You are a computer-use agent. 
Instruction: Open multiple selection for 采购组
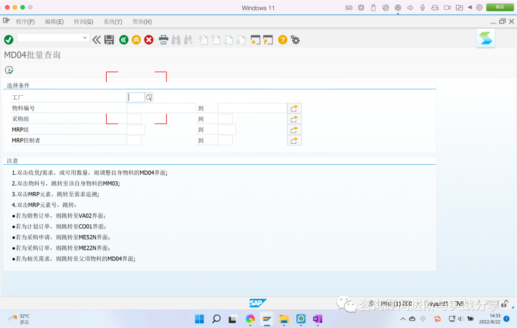pos(294,118)
